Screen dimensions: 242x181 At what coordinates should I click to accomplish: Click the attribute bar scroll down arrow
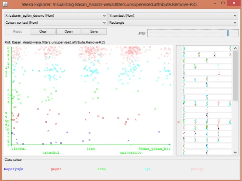235,153
